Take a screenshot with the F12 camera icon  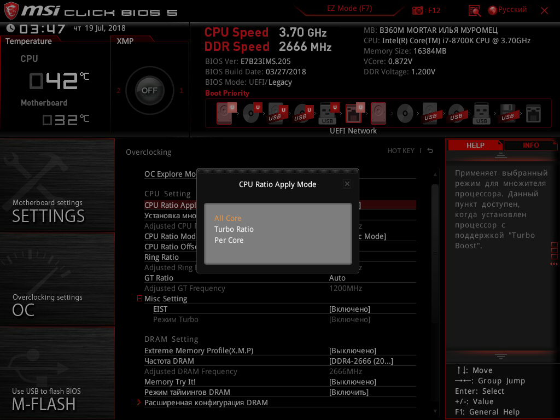coord(417,10)
